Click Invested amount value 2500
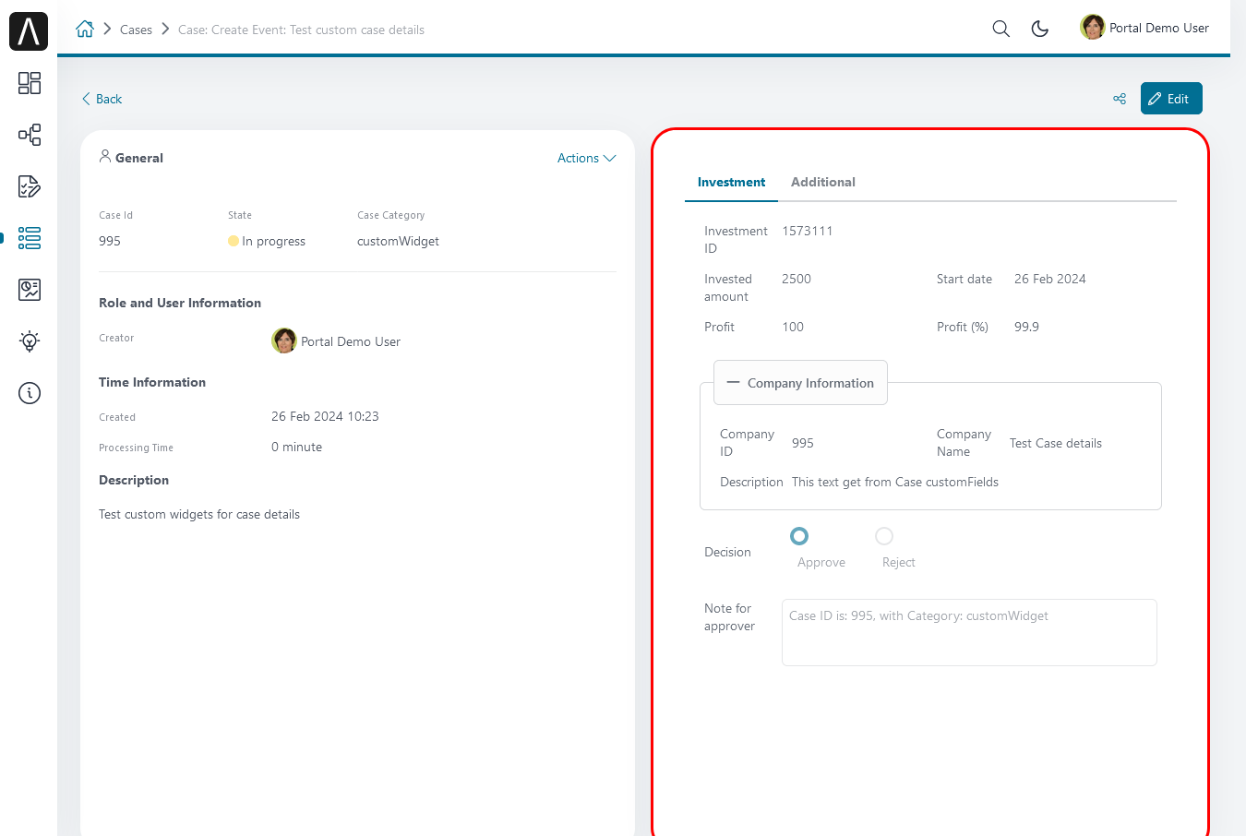Screen dimensions: 1246x836 tap(797, 279)
